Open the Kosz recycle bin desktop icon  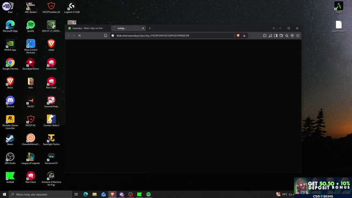coord(10,8)
